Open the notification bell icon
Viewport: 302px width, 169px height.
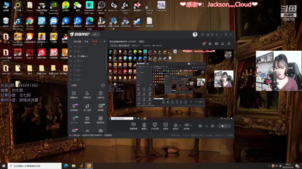(222, 44)
